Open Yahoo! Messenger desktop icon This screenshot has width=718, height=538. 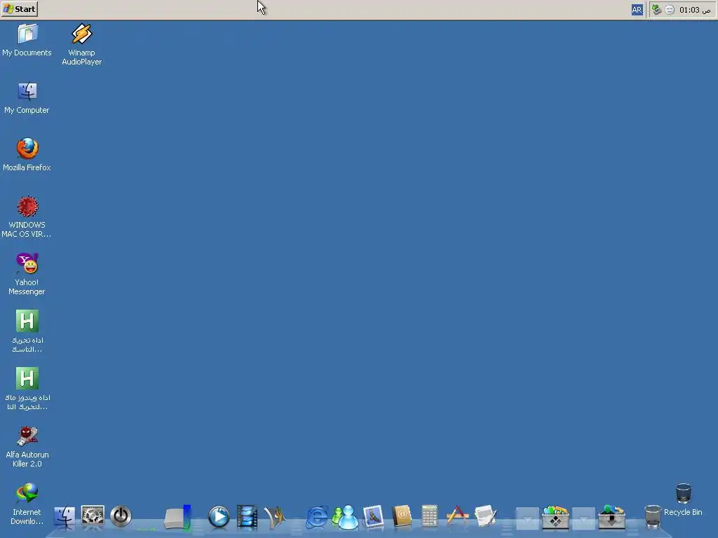[27, 274]
